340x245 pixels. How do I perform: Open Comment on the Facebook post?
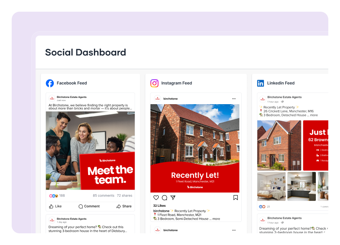[89, 206]
